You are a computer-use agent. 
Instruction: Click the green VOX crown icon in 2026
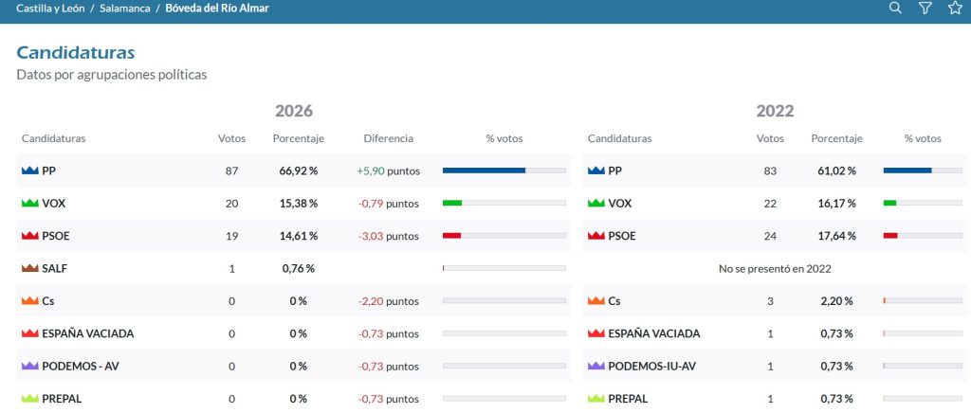tap(29, 204)
